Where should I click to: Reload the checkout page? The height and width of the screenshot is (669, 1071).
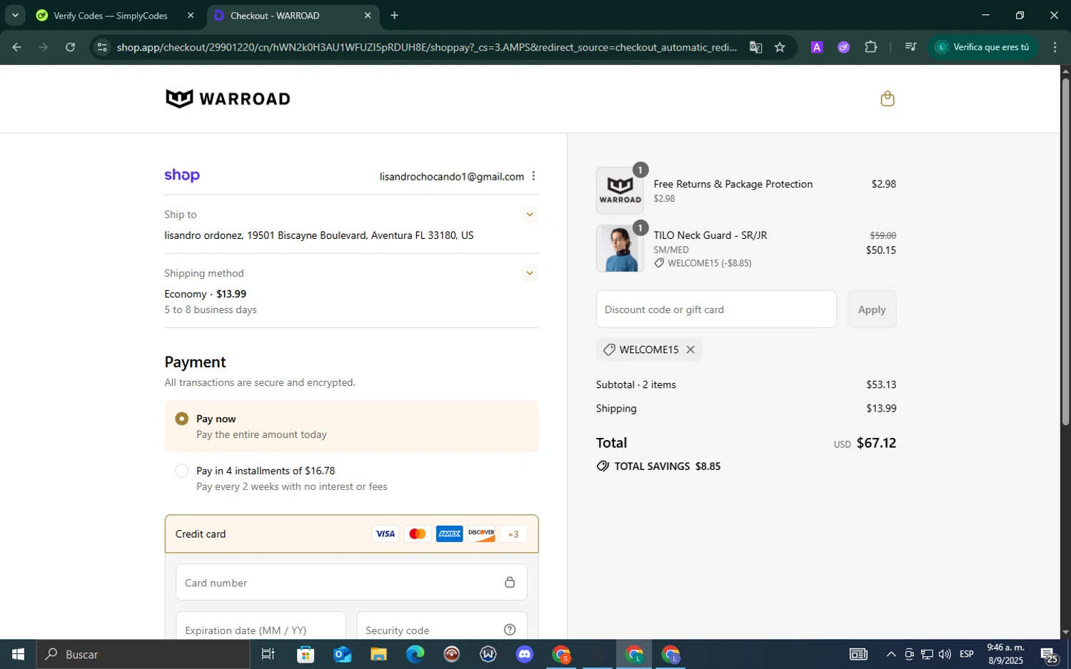tap(70, 47)
